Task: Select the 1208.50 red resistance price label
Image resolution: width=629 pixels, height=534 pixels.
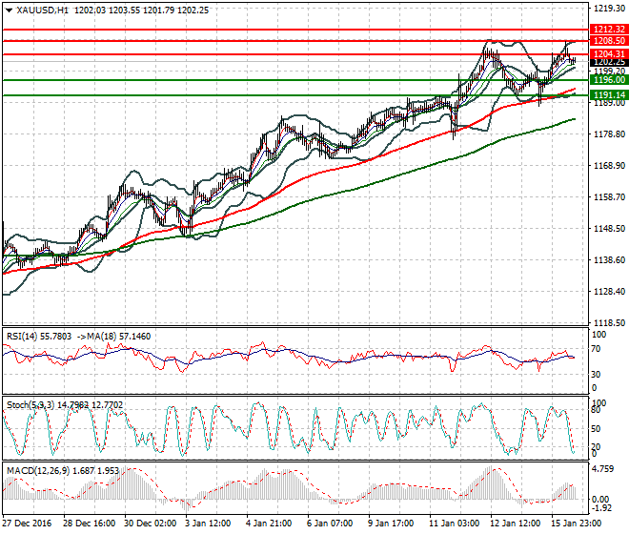Action: pyautogui.click(x=609, y=41)
